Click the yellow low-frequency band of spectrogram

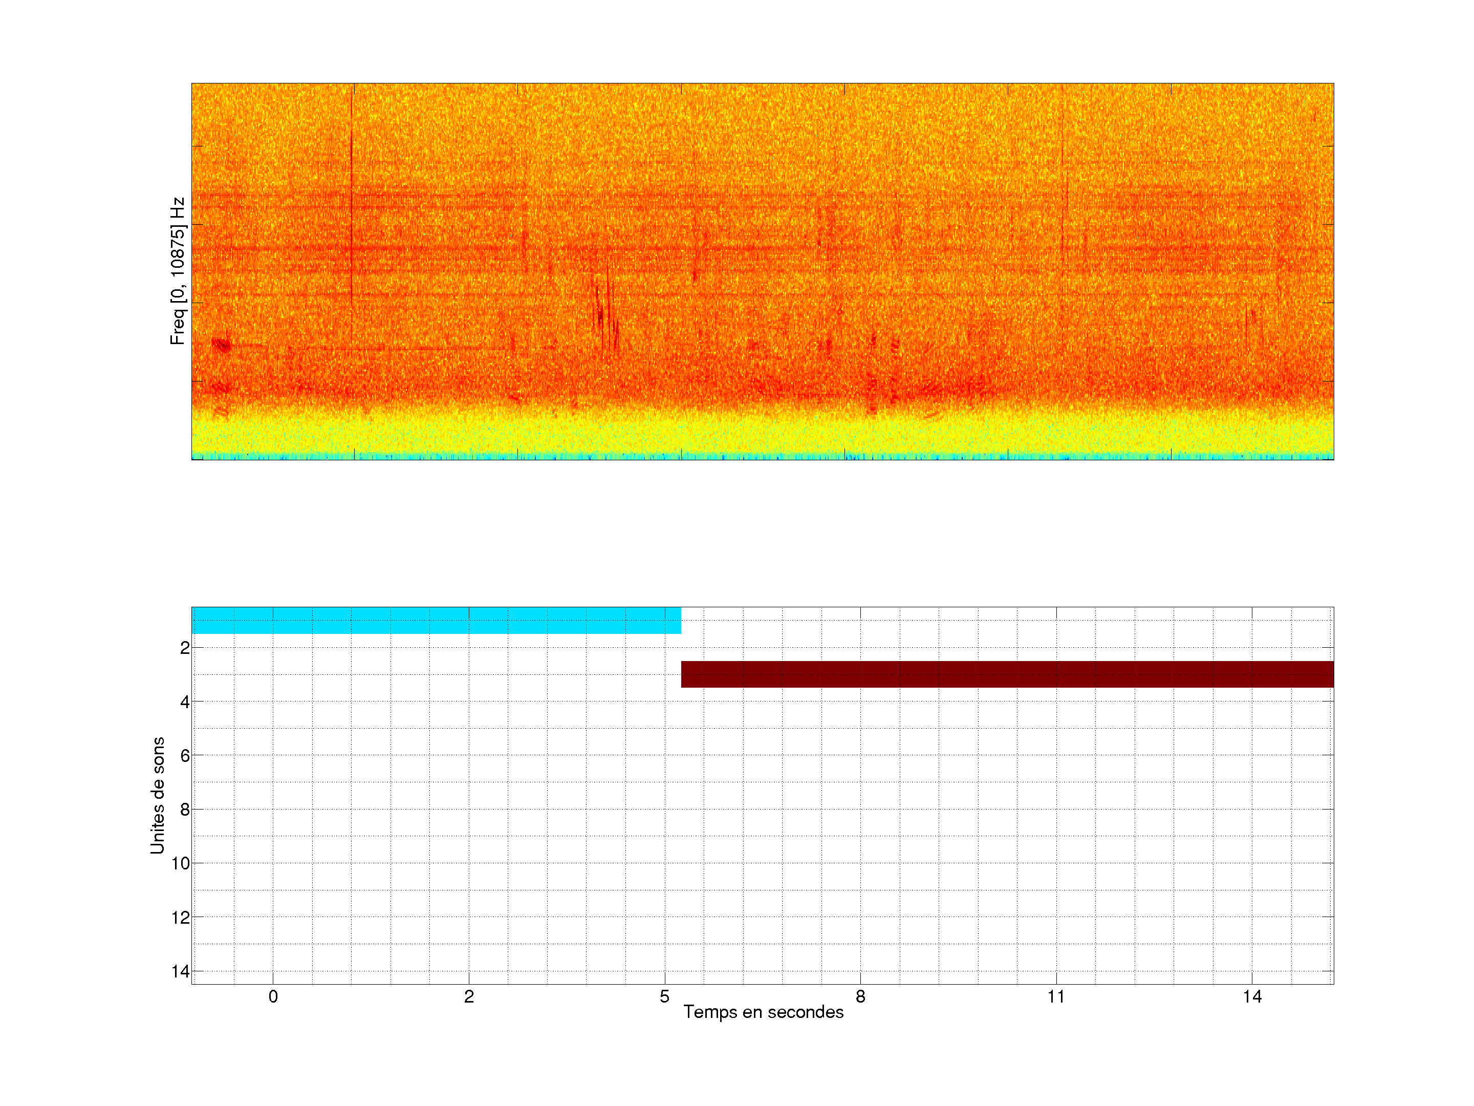pyautogui.click(x=762, y=433)
